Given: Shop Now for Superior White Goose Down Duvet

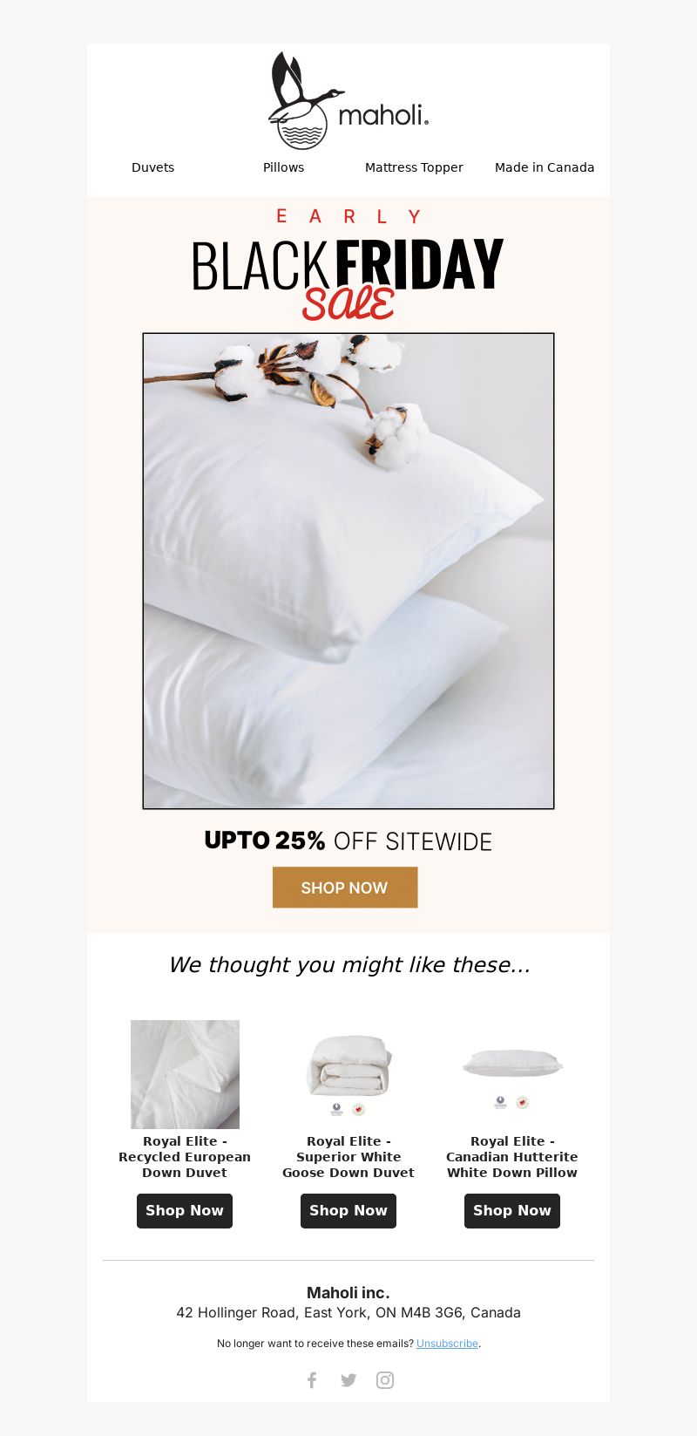Looking at the screenshot, I should pos(348,1210).
